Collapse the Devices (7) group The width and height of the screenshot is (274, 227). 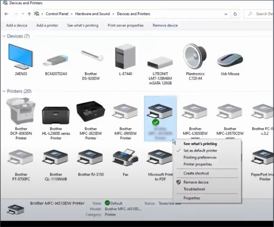(x=4, y=36)
